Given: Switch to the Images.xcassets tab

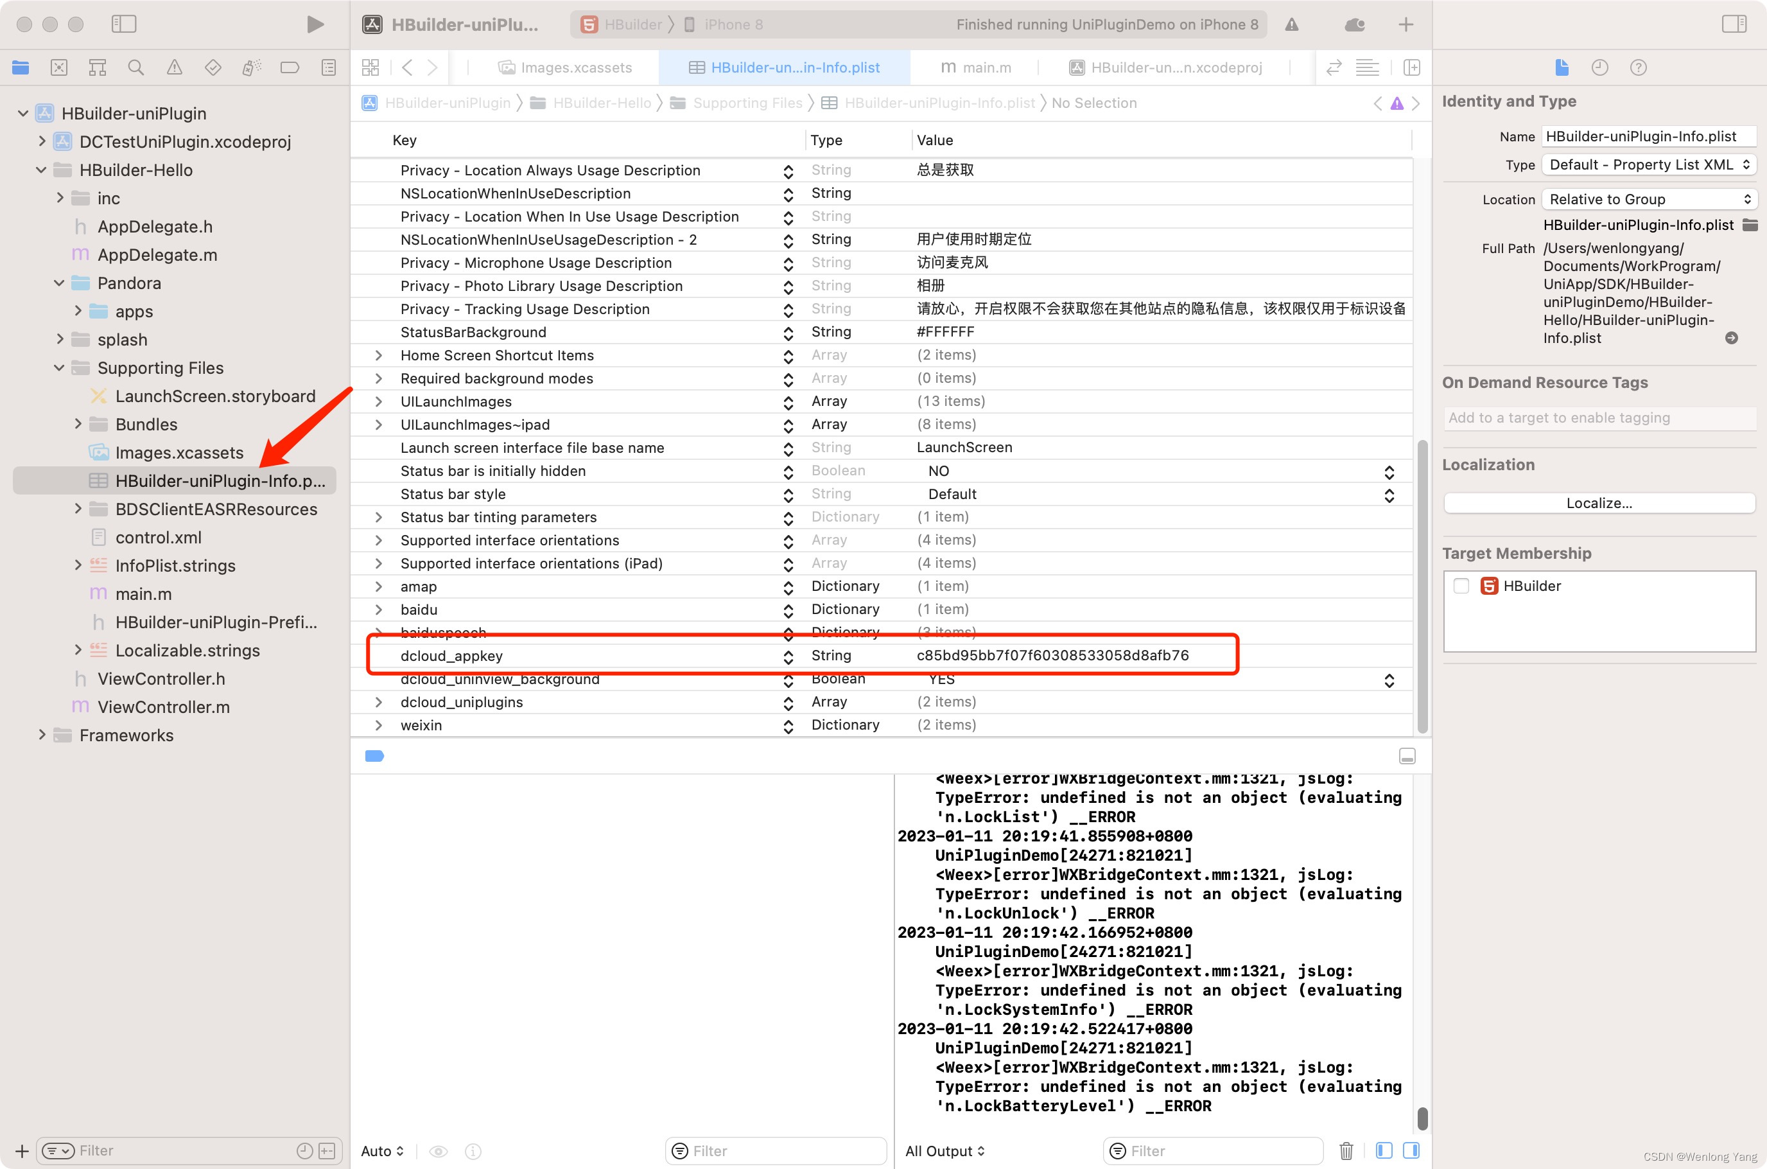Looking at the screenshot, I should [x=565, y=68].
